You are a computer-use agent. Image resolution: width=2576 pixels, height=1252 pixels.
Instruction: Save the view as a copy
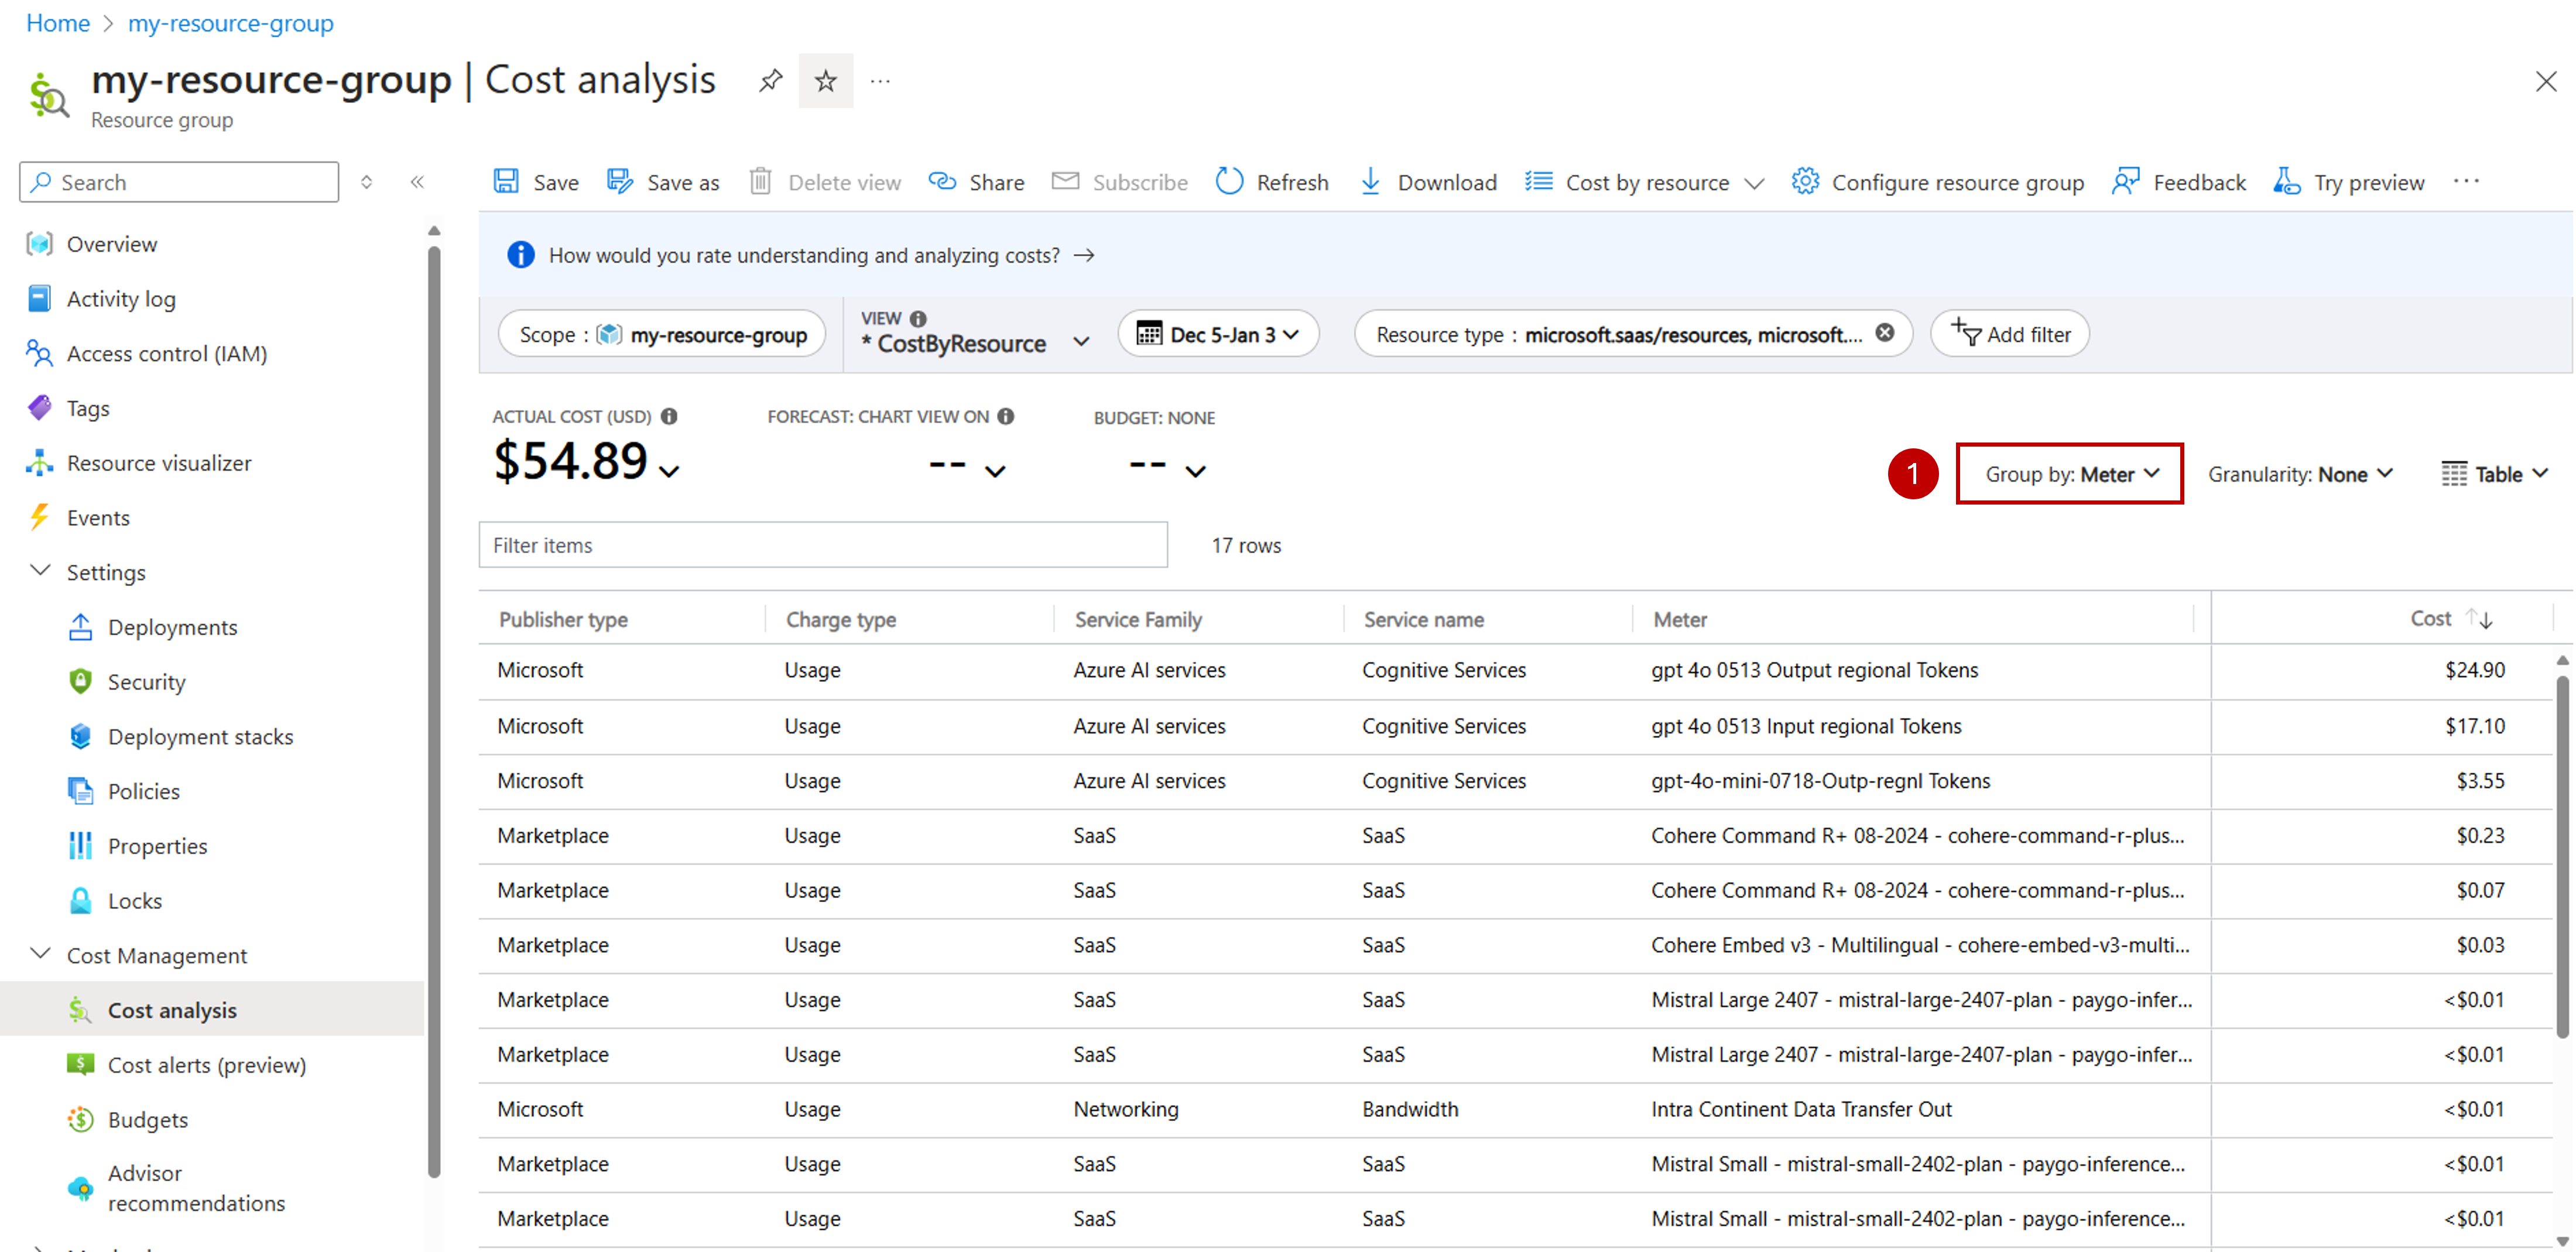[663, 182]
